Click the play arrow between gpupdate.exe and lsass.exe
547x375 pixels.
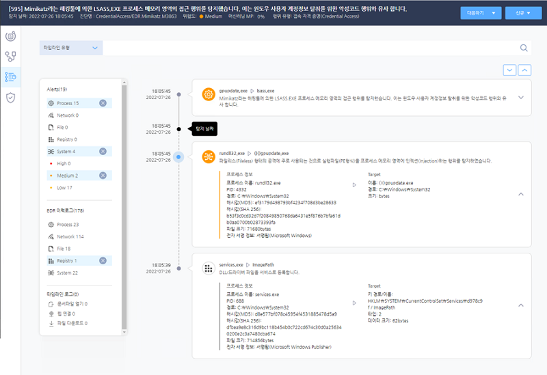[x=252, y=91]
